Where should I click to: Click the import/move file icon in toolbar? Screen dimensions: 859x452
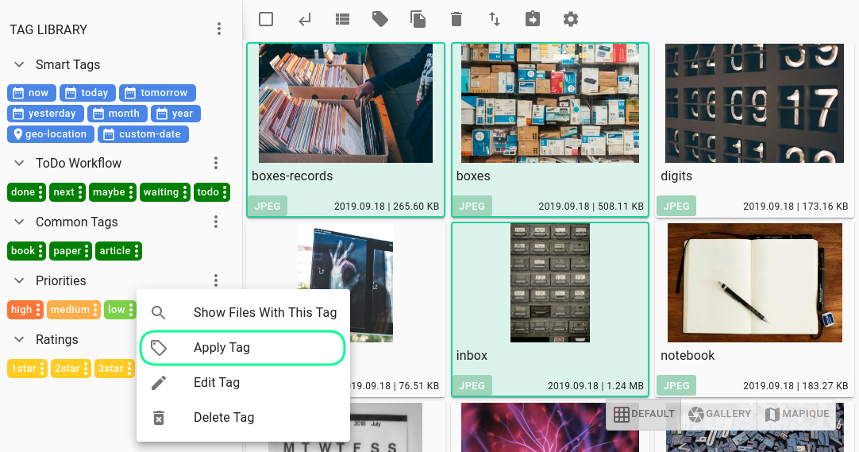click(533, 19)
